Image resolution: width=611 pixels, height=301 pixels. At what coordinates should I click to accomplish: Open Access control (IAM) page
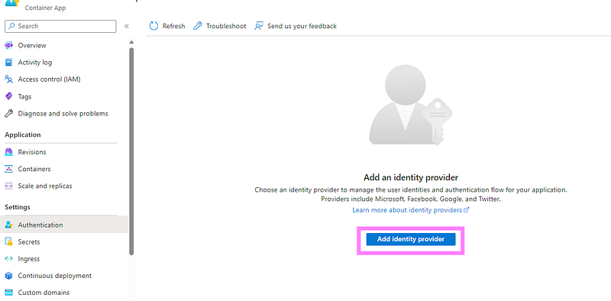pyautogui.click(x=49, y=79)
